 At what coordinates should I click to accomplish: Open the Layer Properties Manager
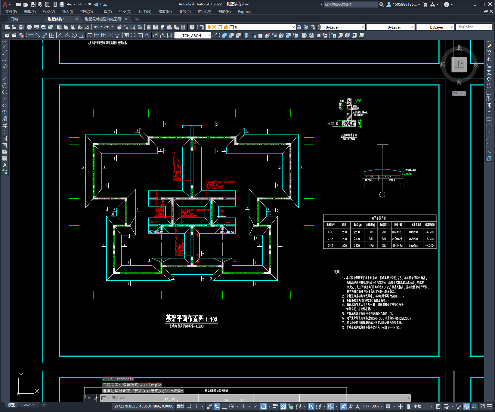202,27
